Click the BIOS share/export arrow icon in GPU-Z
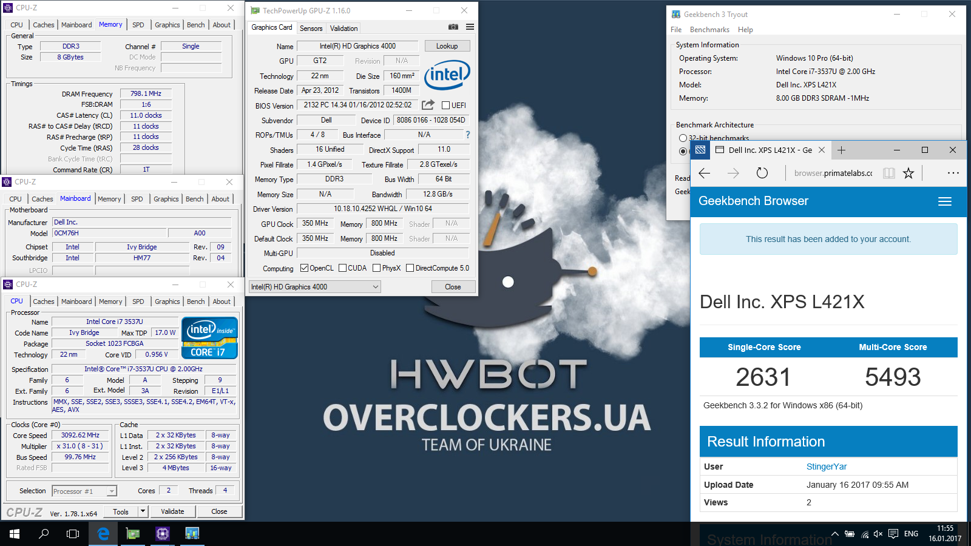The image size is (971, 546). pos(428,105)
